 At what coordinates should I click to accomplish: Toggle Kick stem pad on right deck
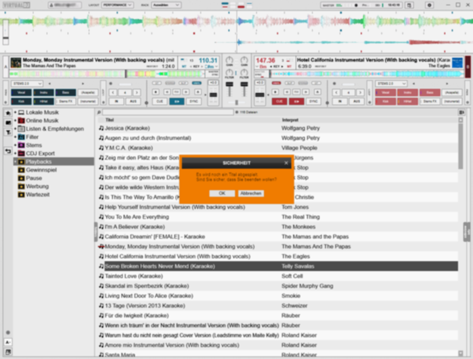[x=385, y=101]
